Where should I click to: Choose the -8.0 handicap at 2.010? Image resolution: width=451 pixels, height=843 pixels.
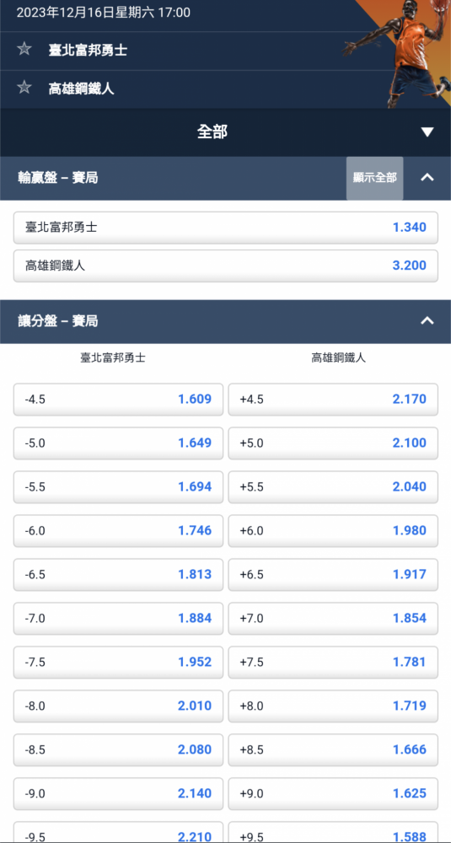tap(118, 706)
